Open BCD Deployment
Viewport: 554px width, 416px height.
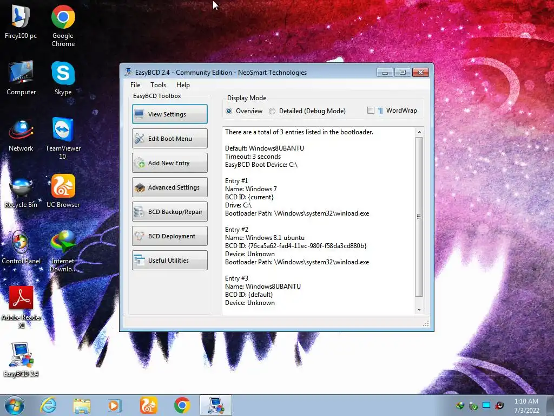coord(169,236)
